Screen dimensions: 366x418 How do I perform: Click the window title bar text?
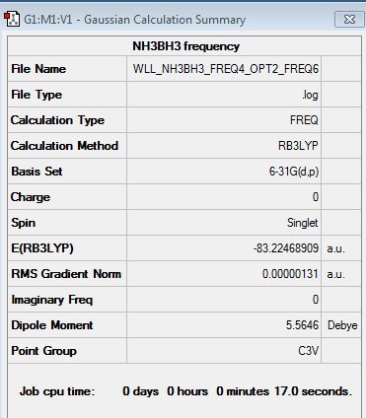[135, 20]
